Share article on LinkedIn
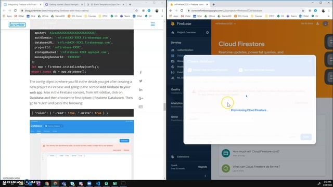Image resolution: width=333 pixels, height=187 pixels. pyautogui.click(x=140, y=90)
